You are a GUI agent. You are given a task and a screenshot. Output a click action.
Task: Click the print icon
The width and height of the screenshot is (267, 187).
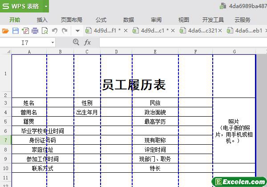[35, 31]
